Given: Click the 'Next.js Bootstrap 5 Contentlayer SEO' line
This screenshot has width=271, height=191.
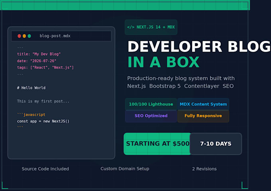Looking at the screenshot, I should [180, 86].
